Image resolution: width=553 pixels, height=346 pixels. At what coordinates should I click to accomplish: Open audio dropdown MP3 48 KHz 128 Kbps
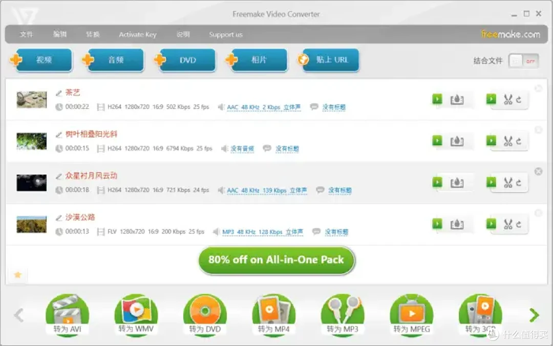click(x=262, y=232)
